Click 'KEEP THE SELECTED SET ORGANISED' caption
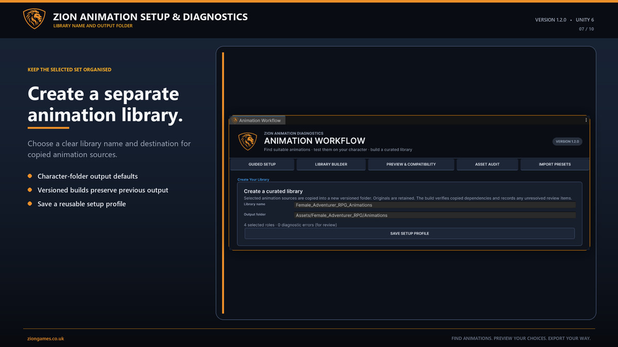This screenshot has height=347, width=618. [x=70, y=69]
